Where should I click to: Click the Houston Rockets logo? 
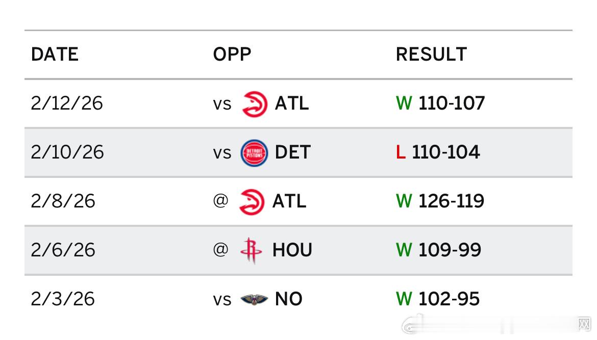click(251, 251)
